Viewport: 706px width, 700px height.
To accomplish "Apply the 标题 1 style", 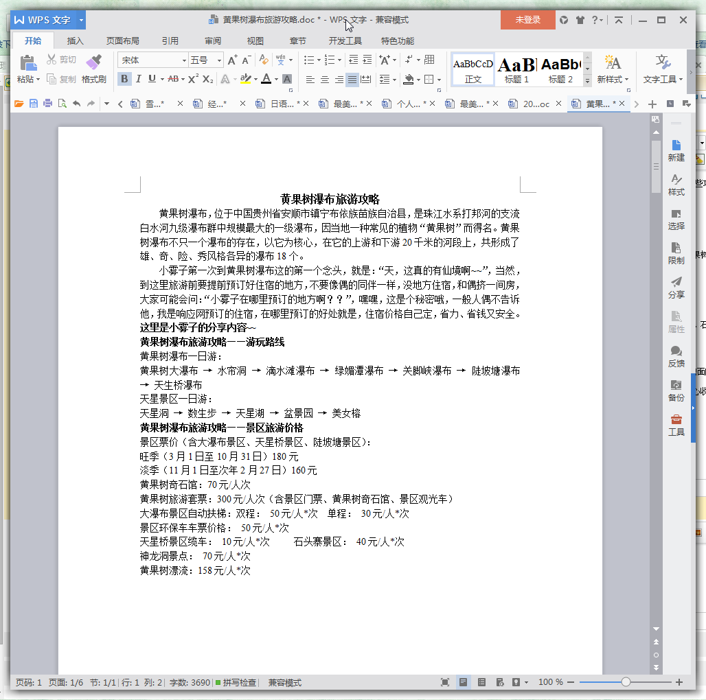I will tap(516, 69).
